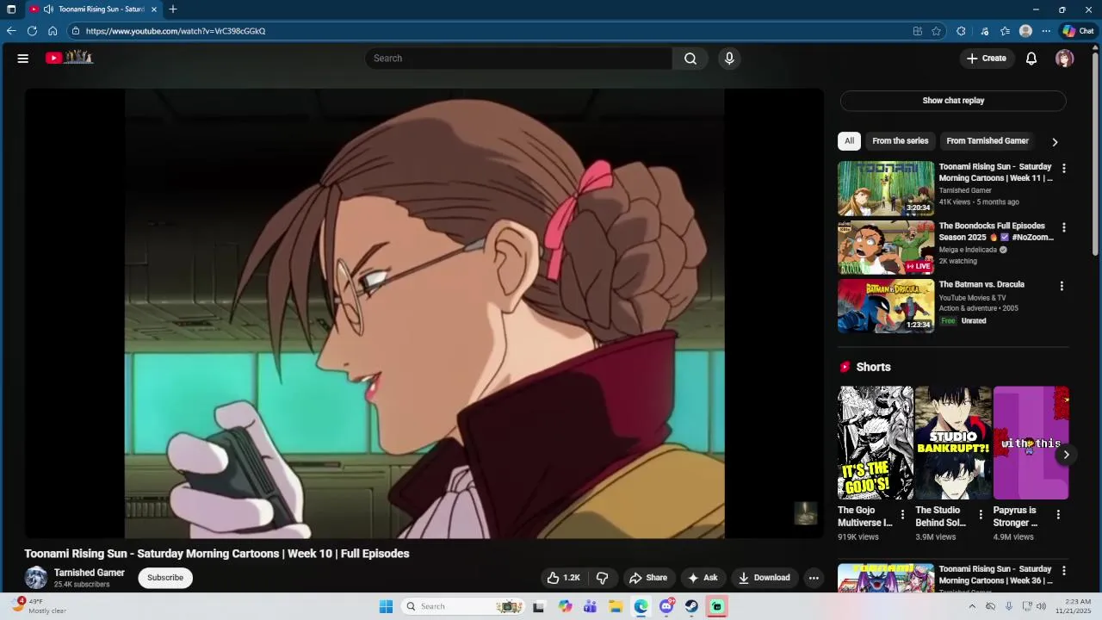1102x620 pixels.
Task: Open Discord from taskbar
Action: (x=666, y=606)
